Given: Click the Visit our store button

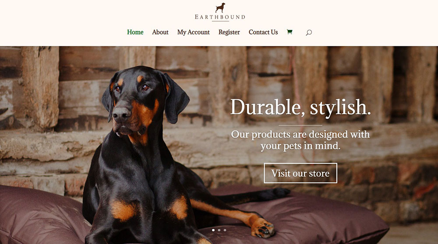Looking at the screenshot, I should click(300, 173).
